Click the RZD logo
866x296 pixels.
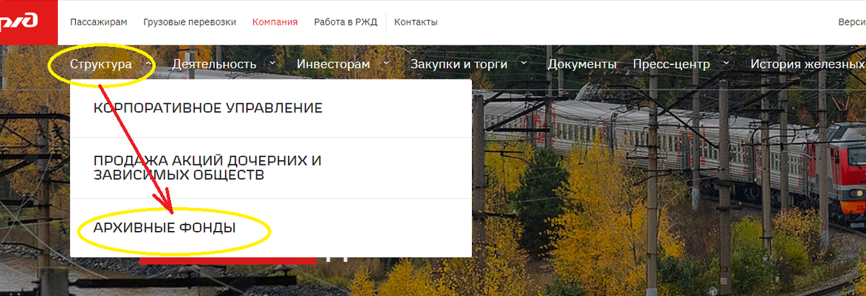tap(27, 22)
